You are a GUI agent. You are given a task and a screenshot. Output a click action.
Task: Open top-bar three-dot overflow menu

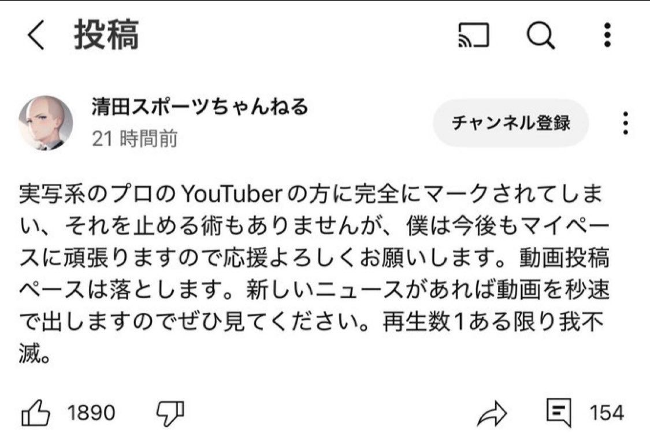click(x=607, y=36)
